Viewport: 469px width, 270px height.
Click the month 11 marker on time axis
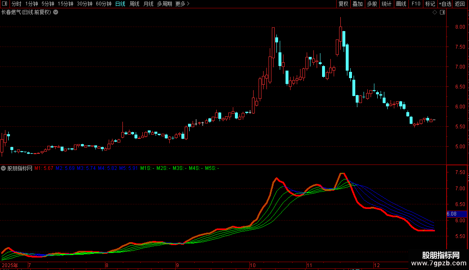[x=309, y=265]
